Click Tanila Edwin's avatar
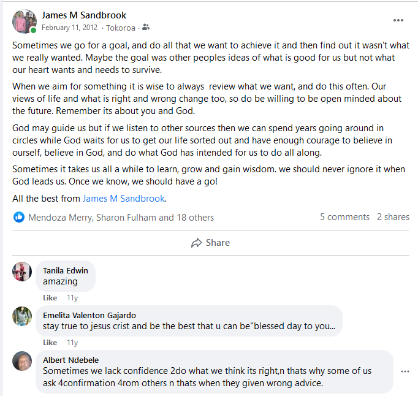Screen dimensions: 418x396 (x=22, y=271)
